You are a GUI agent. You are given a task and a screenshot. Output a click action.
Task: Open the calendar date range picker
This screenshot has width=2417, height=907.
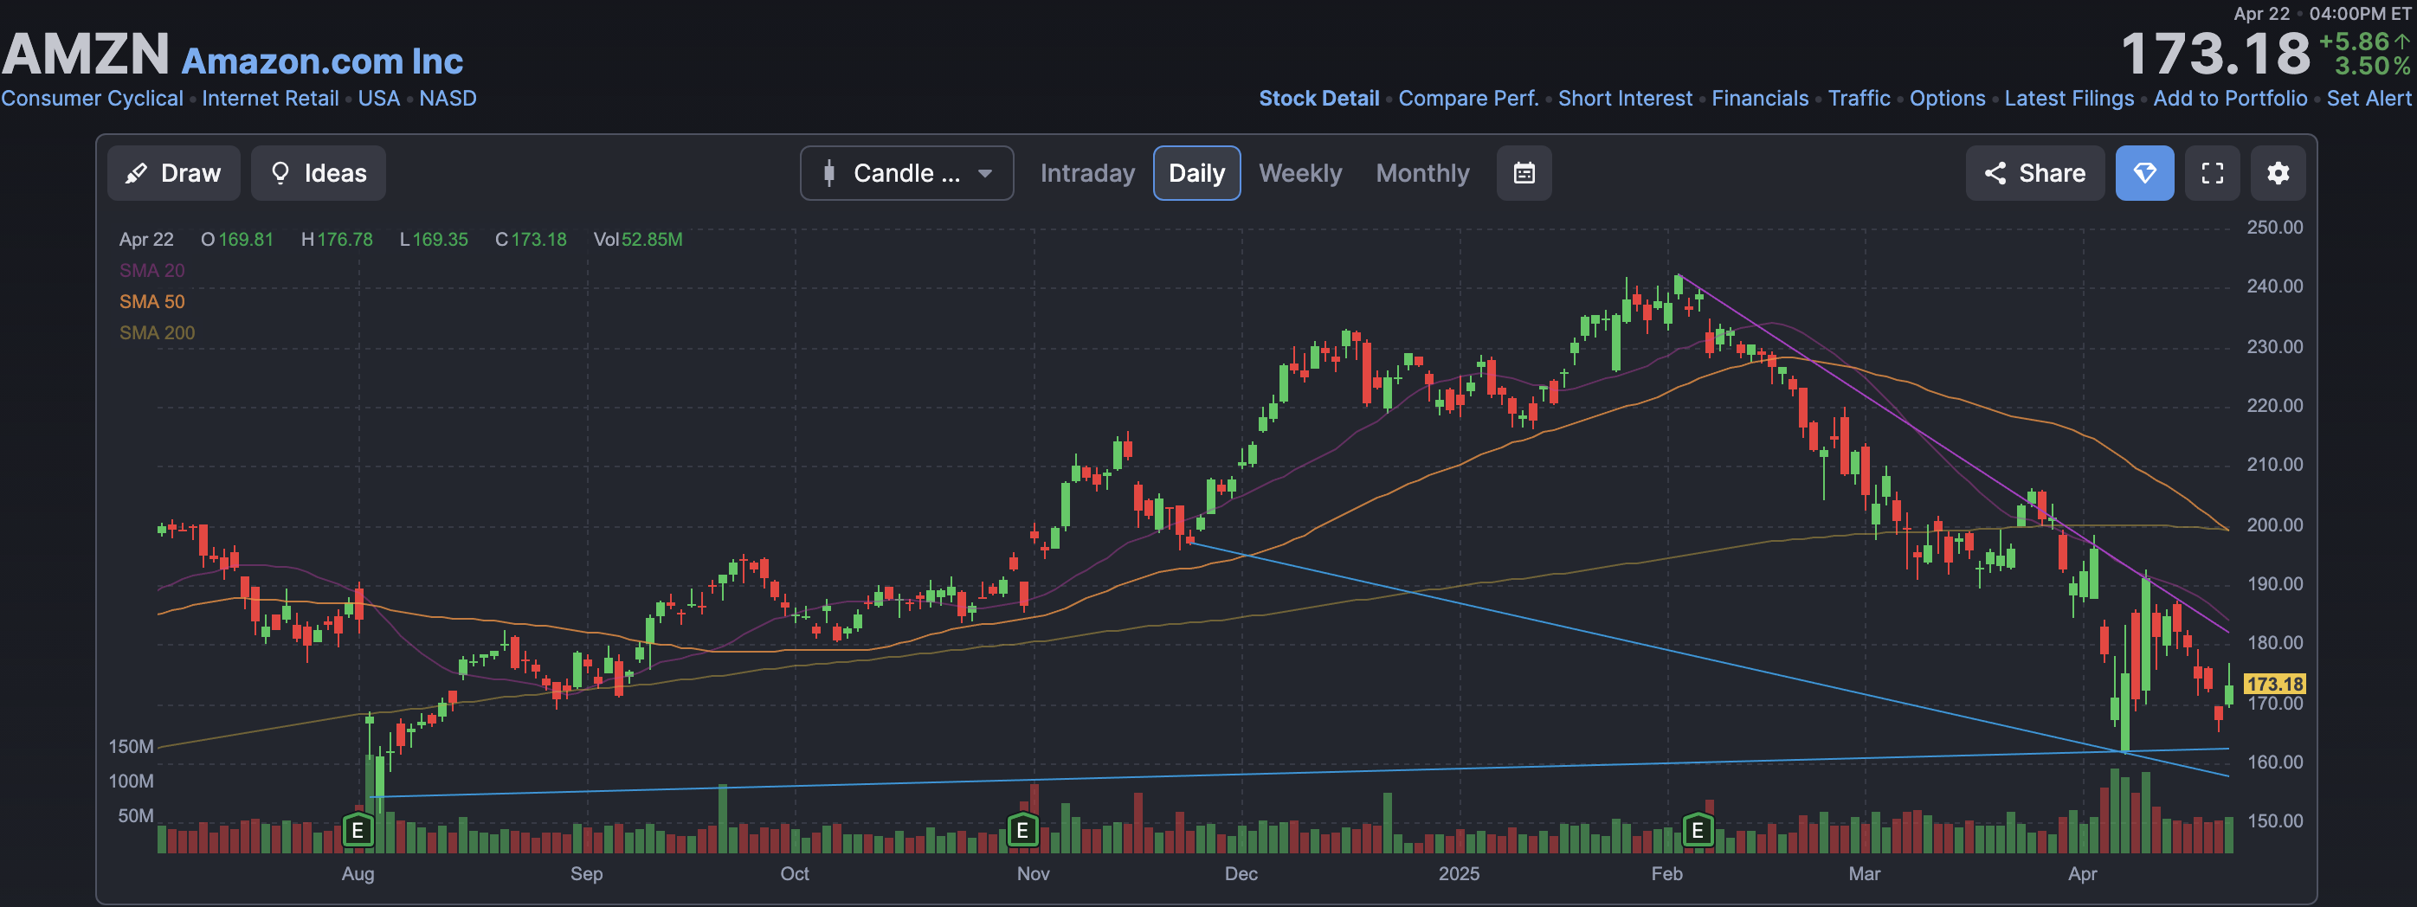pyautogui.click(x=1524, y=173)
